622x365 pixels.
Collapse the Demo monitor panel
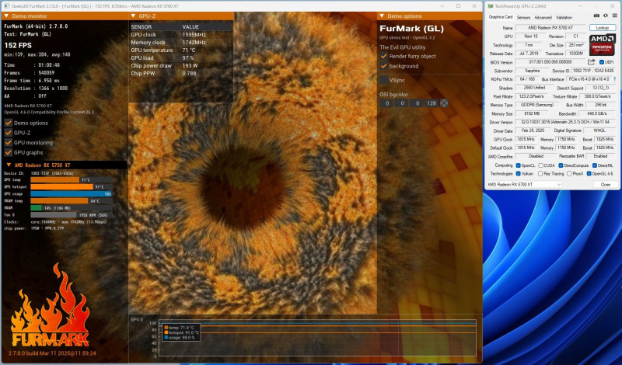click(6, 16)
